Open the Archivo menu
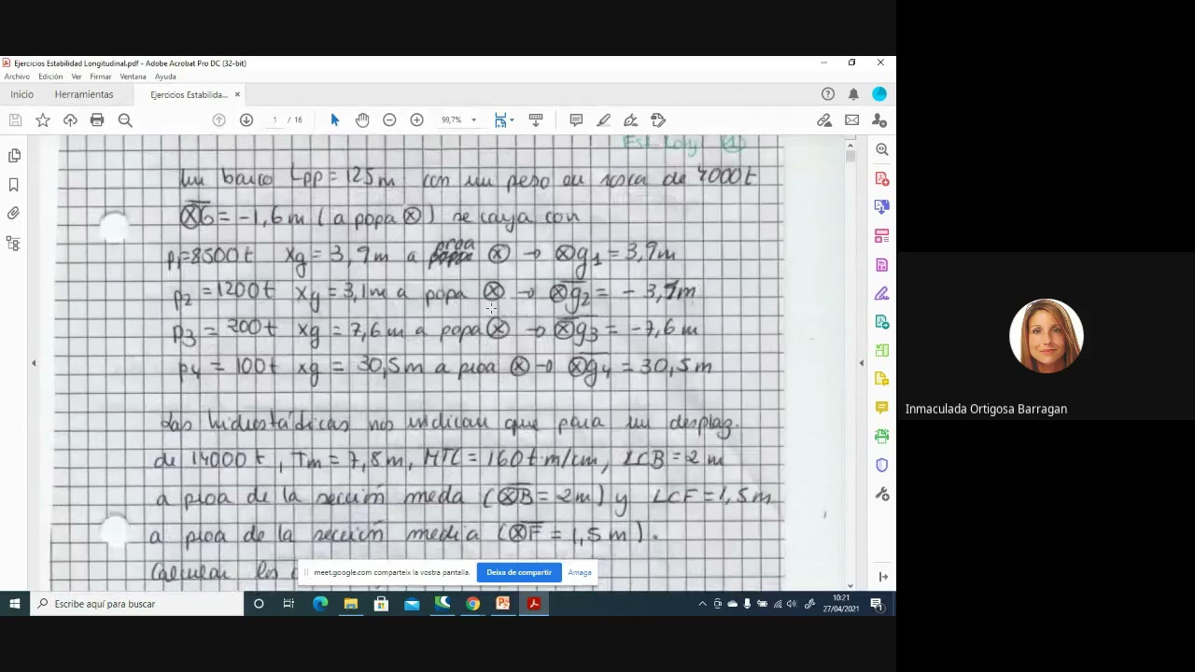1195x672 pixels. [x=17, y=77]
